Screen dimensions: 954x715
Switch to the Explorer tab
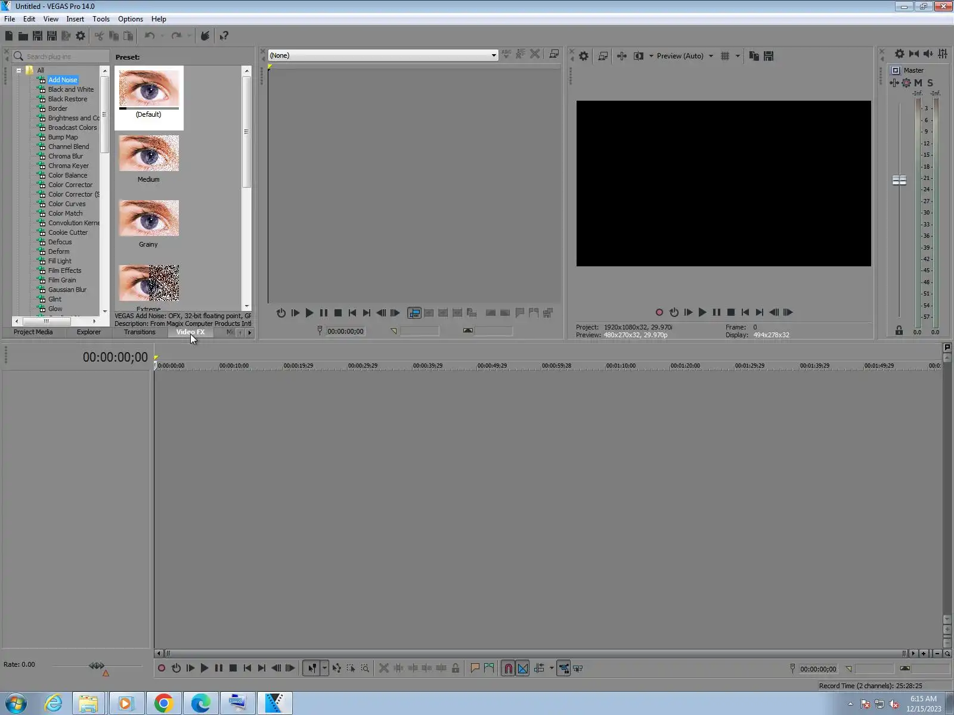coord(89,332)
